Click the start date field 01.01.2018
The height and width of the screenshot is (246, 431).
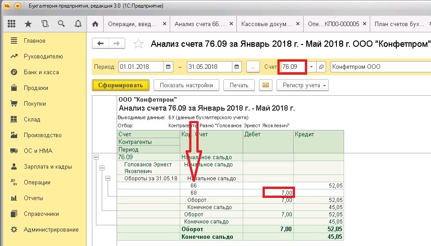[141, 67]
